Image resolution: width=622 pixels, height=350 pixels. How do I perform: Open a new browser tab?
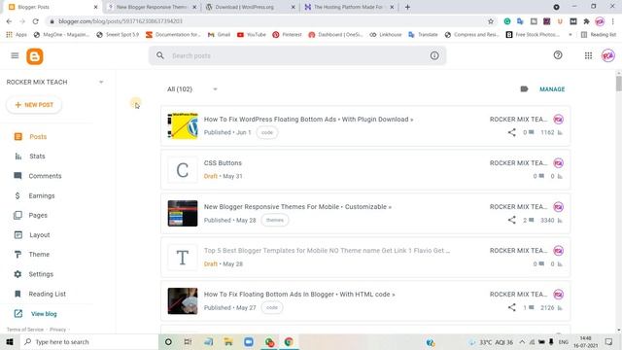(407, 7)
